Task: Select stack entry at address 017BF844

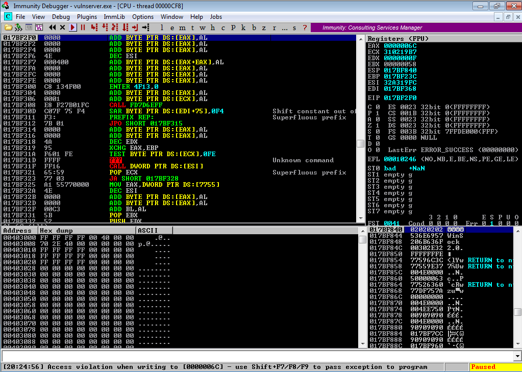Action: [x=441, y=236]
